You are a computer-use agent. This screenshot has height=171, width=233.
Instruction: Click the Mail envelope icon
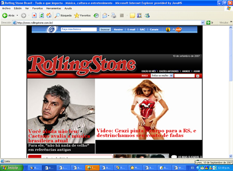point(105,15)
